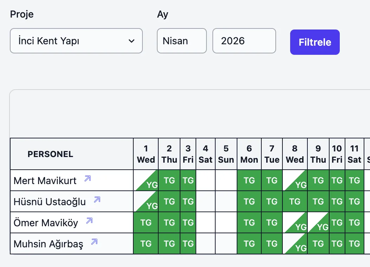Open Hüsnü Ustaoğlu's external link icon
This screenshot has height=267, width=370.
(97, 200)
